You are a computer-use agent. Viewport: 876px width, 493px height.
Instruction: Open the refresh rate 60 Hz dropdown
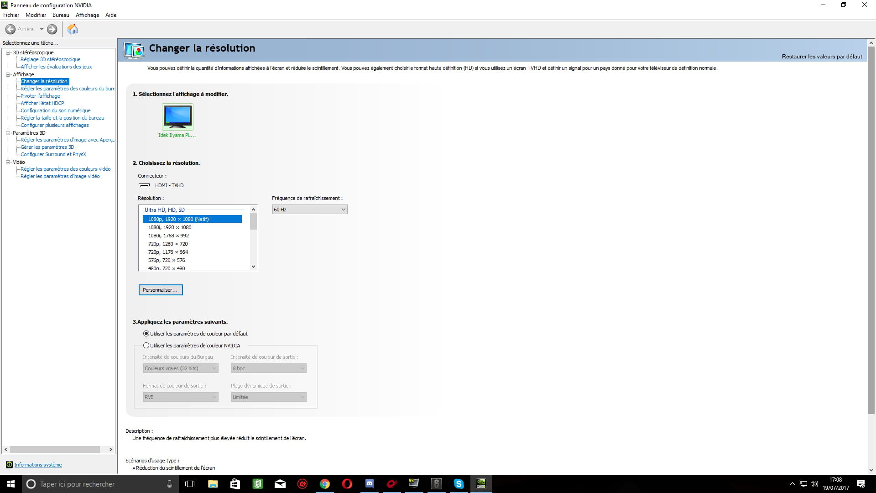point(309,210)
